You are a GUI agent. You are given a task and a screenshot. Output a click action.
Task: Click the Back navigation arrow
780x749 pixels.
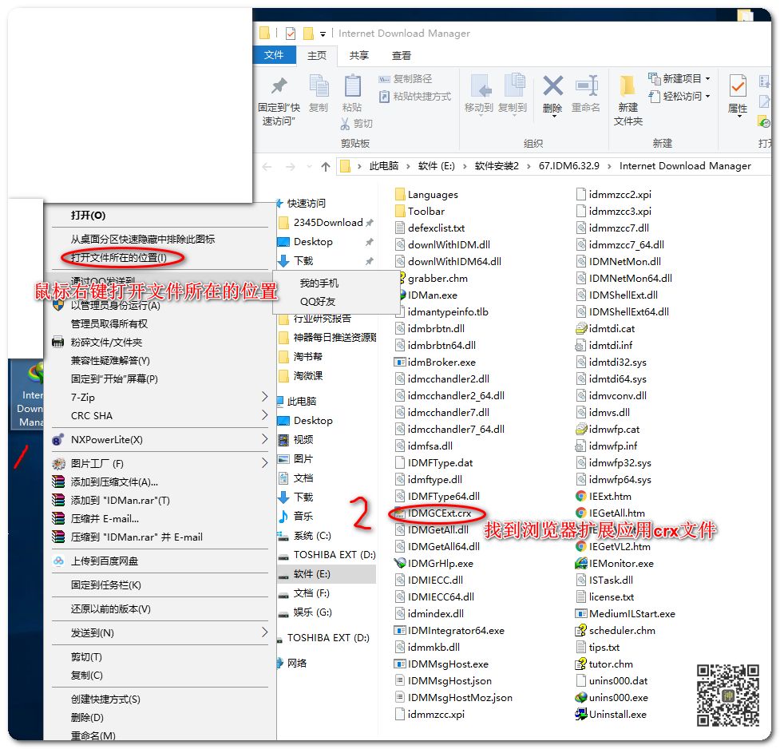[267, 166]
